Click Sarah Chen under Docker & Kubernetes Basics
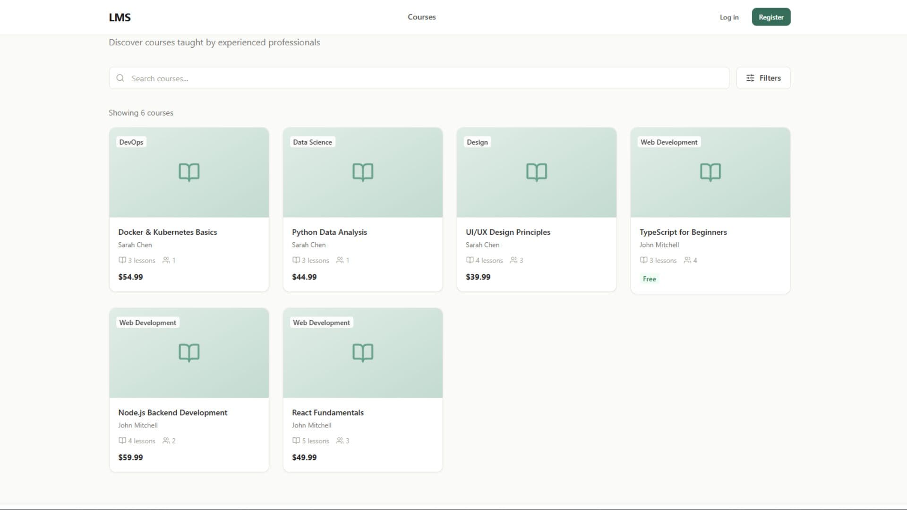 coord(135,245)
